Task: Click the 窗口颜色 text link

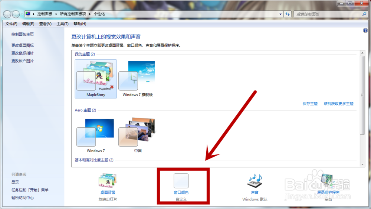Action: tap(181, 192)
